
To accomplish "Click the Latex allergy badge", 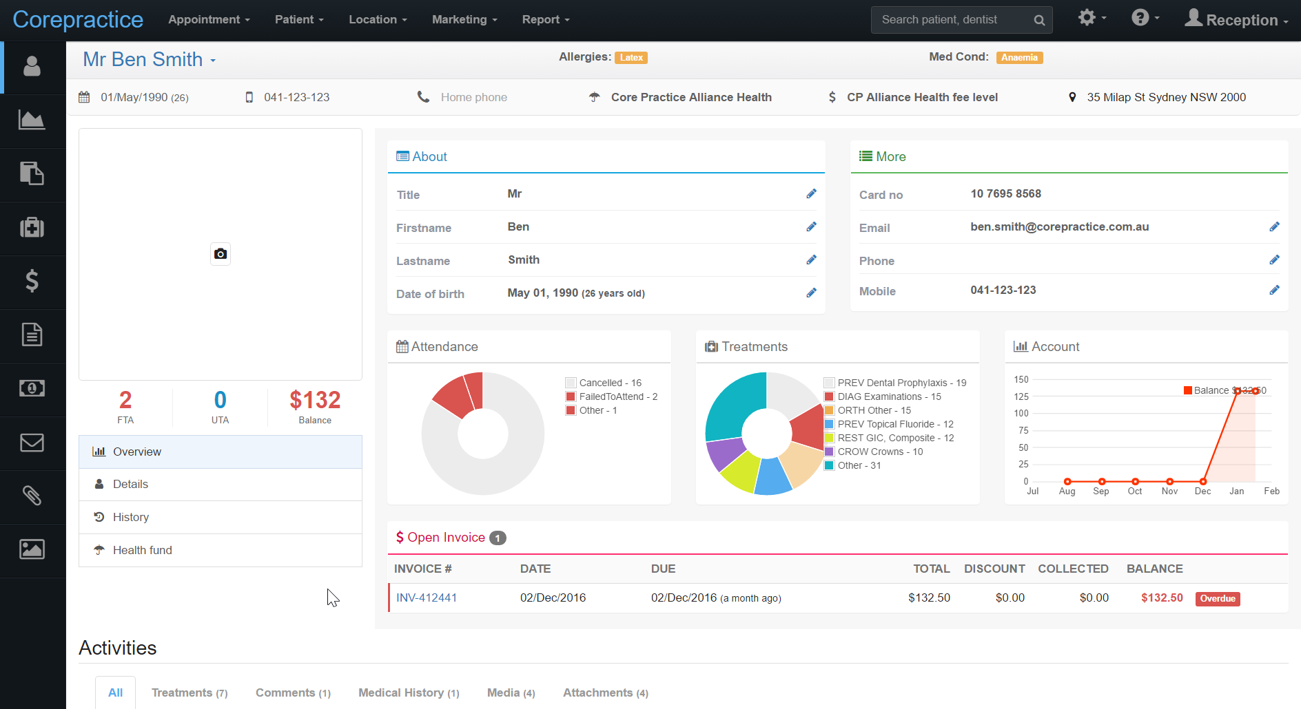I will click(x=631, y=57).
